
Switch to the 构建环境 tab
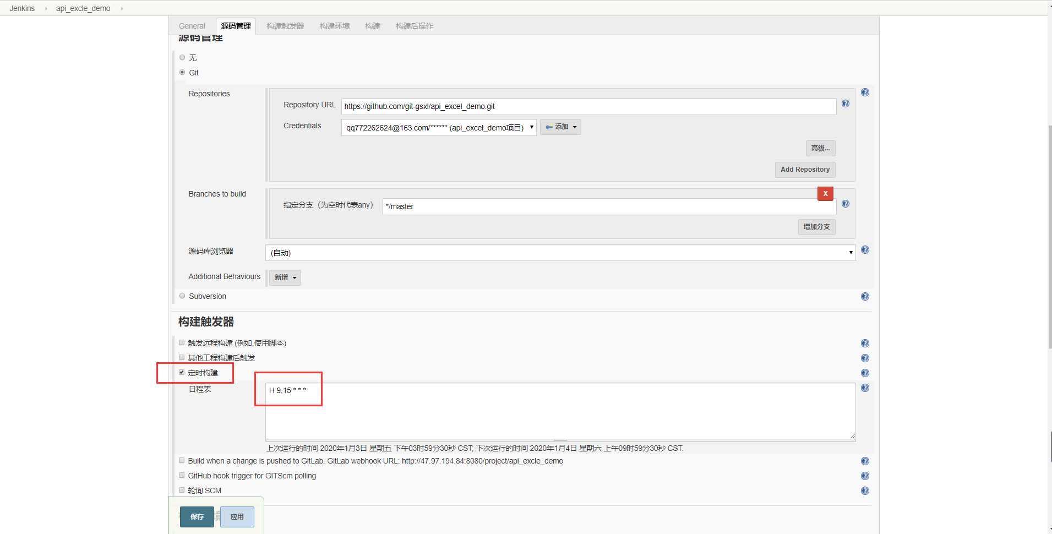(x=335, y=26)
